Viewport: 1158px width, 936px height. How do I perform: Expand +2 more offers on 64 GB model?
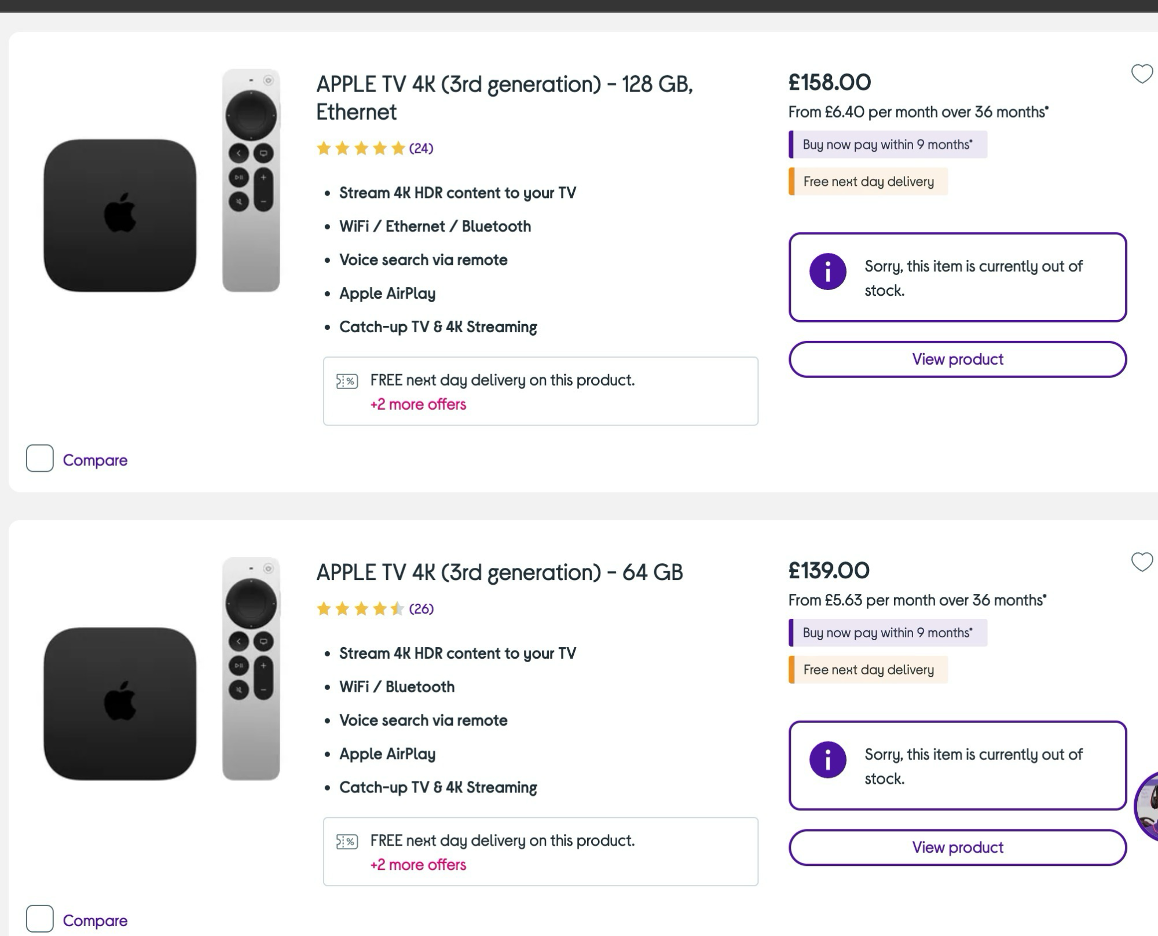coord(418,864)
